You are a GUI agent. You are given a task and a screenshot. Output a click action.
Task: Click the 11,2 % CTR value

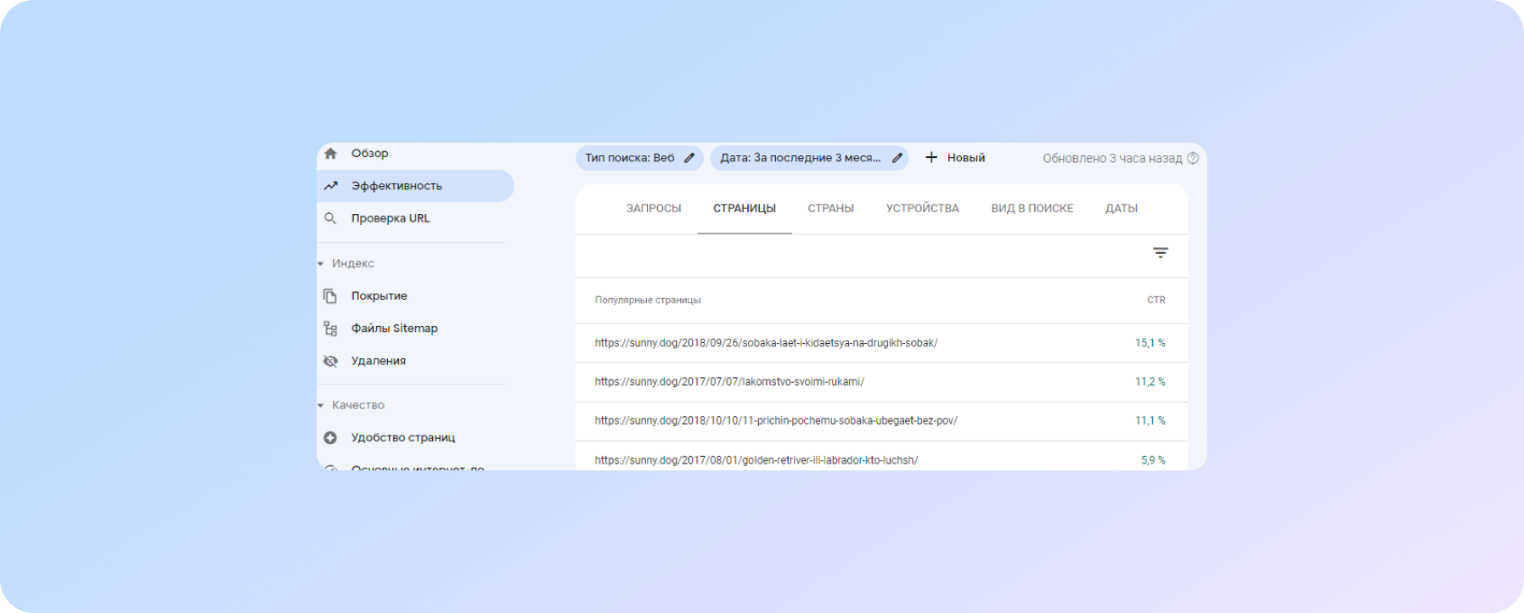click(x=1150, y=382)
